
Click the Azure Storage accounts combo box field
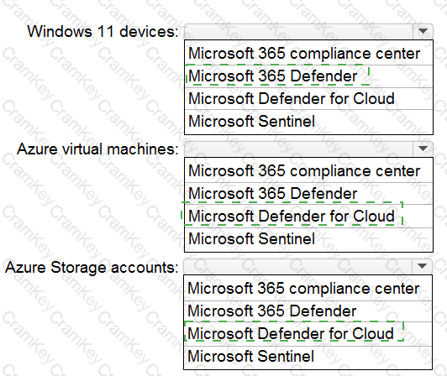(308, 266)
